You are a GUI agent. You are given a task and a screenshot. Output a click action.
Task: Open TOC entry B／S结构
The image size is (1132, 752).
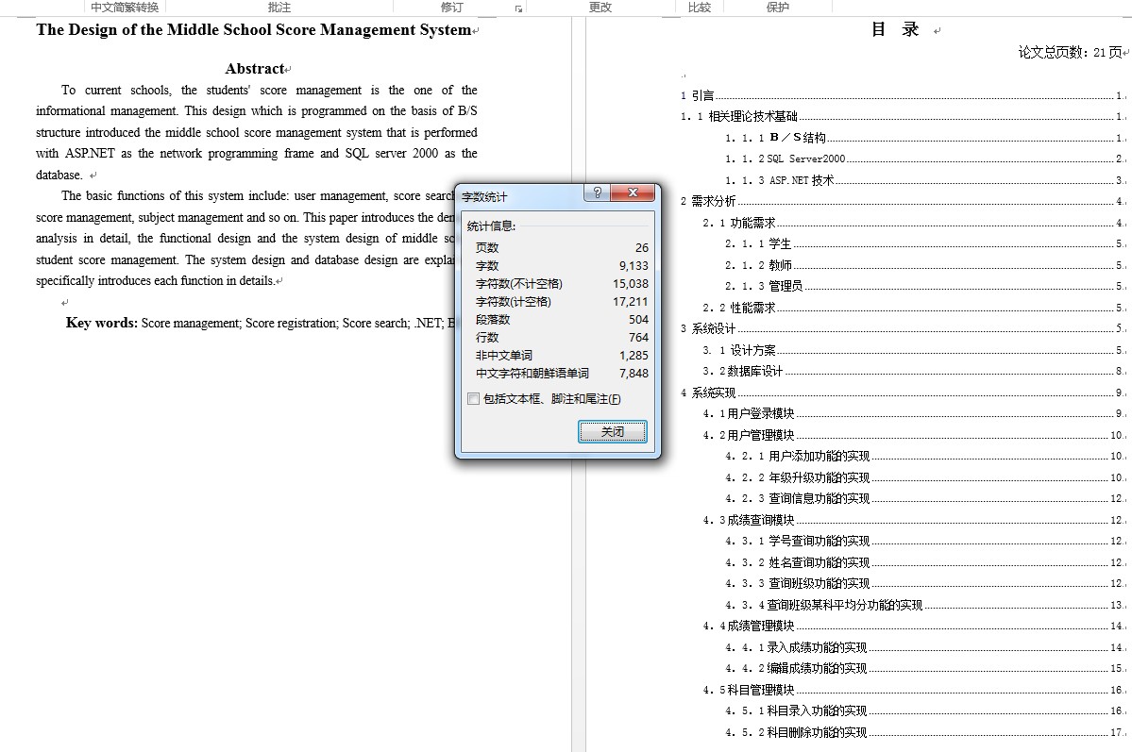[x=924, y=138]
